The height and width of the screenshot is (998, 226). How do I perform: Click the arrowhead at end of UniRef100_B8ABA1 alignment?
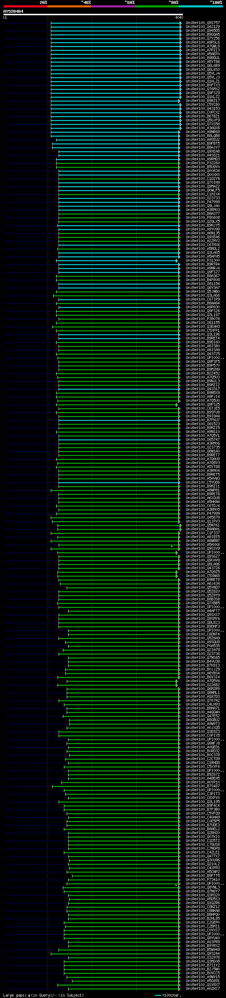pos(180,529)
